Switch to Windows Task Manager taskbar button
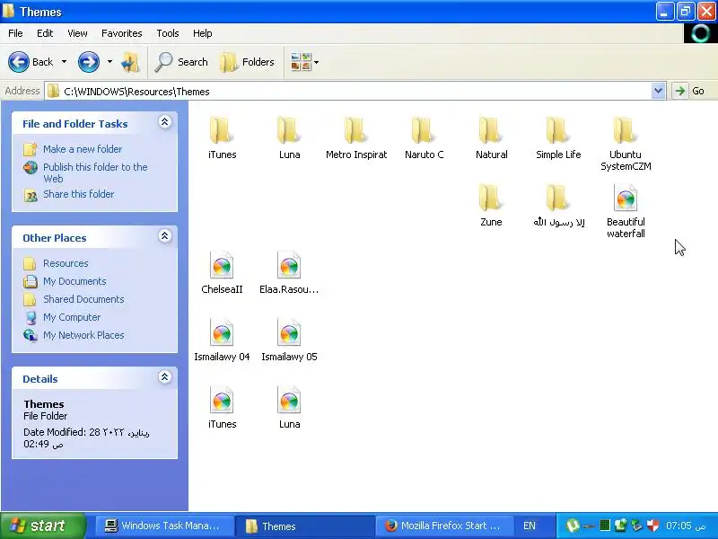This screenshot has width=718, height=539. tap(164, 526)
